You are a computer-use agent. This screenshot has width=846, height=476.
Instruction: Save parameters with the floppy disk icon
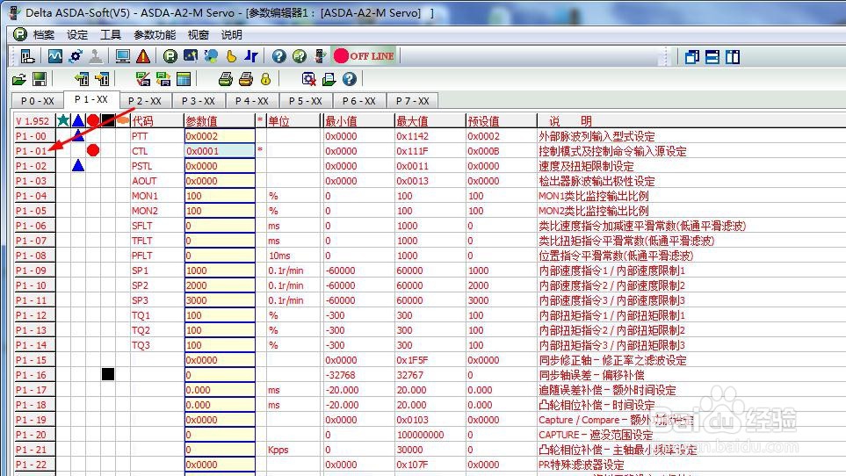tap(40, 80)
